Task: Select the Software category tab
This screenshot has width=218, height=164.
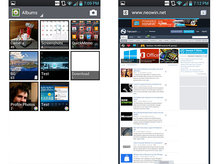Action: click(x=131, y=41)
